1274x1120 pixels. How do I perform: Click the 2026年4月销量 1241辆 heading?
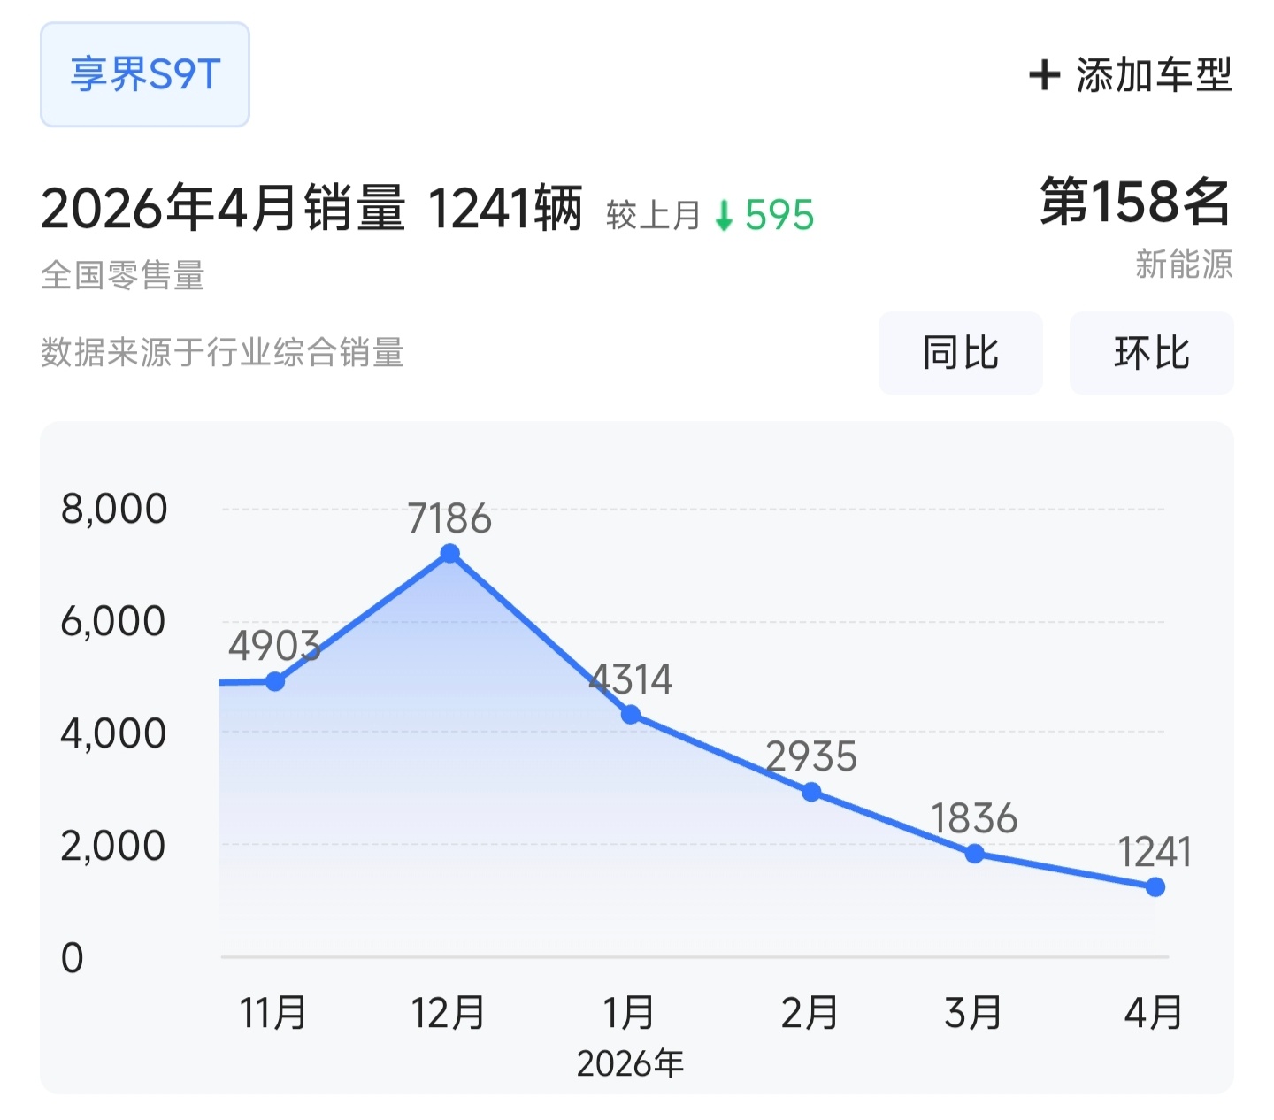click(x=311, y=209)
